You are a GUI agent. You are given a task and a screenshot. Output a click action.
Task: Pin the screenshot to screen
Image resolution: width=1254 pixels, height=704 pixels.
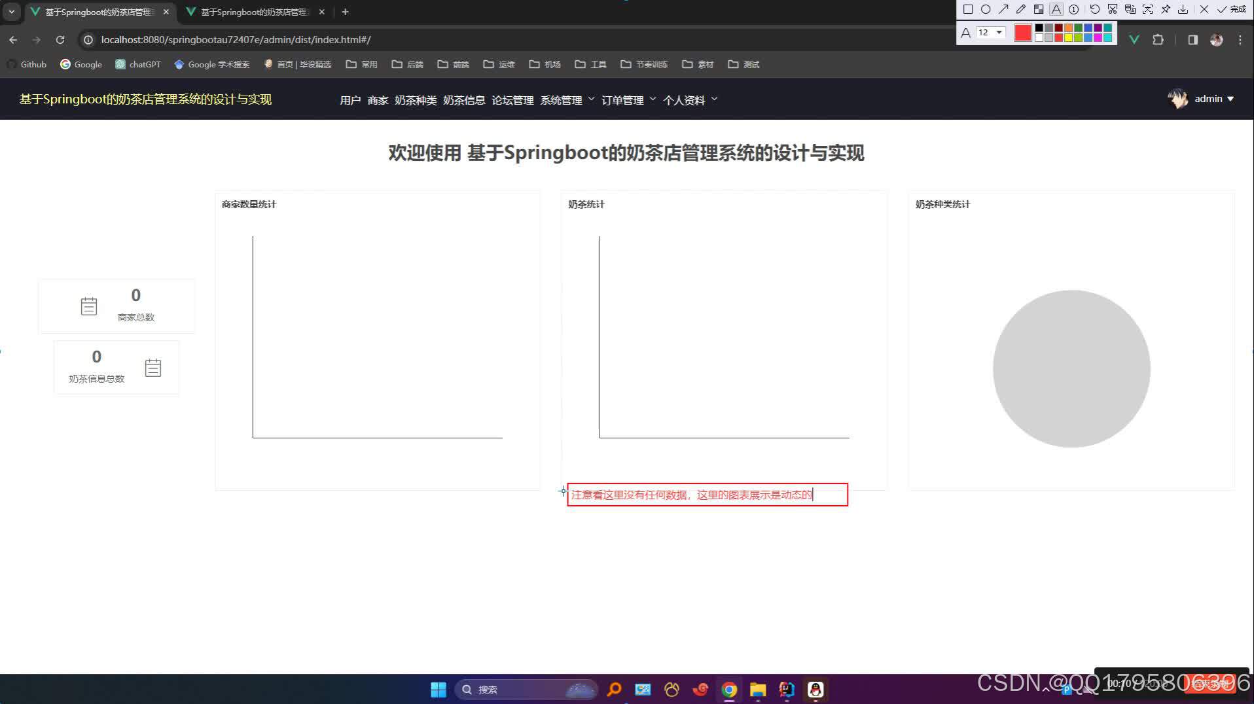(x=1166, y=9)
